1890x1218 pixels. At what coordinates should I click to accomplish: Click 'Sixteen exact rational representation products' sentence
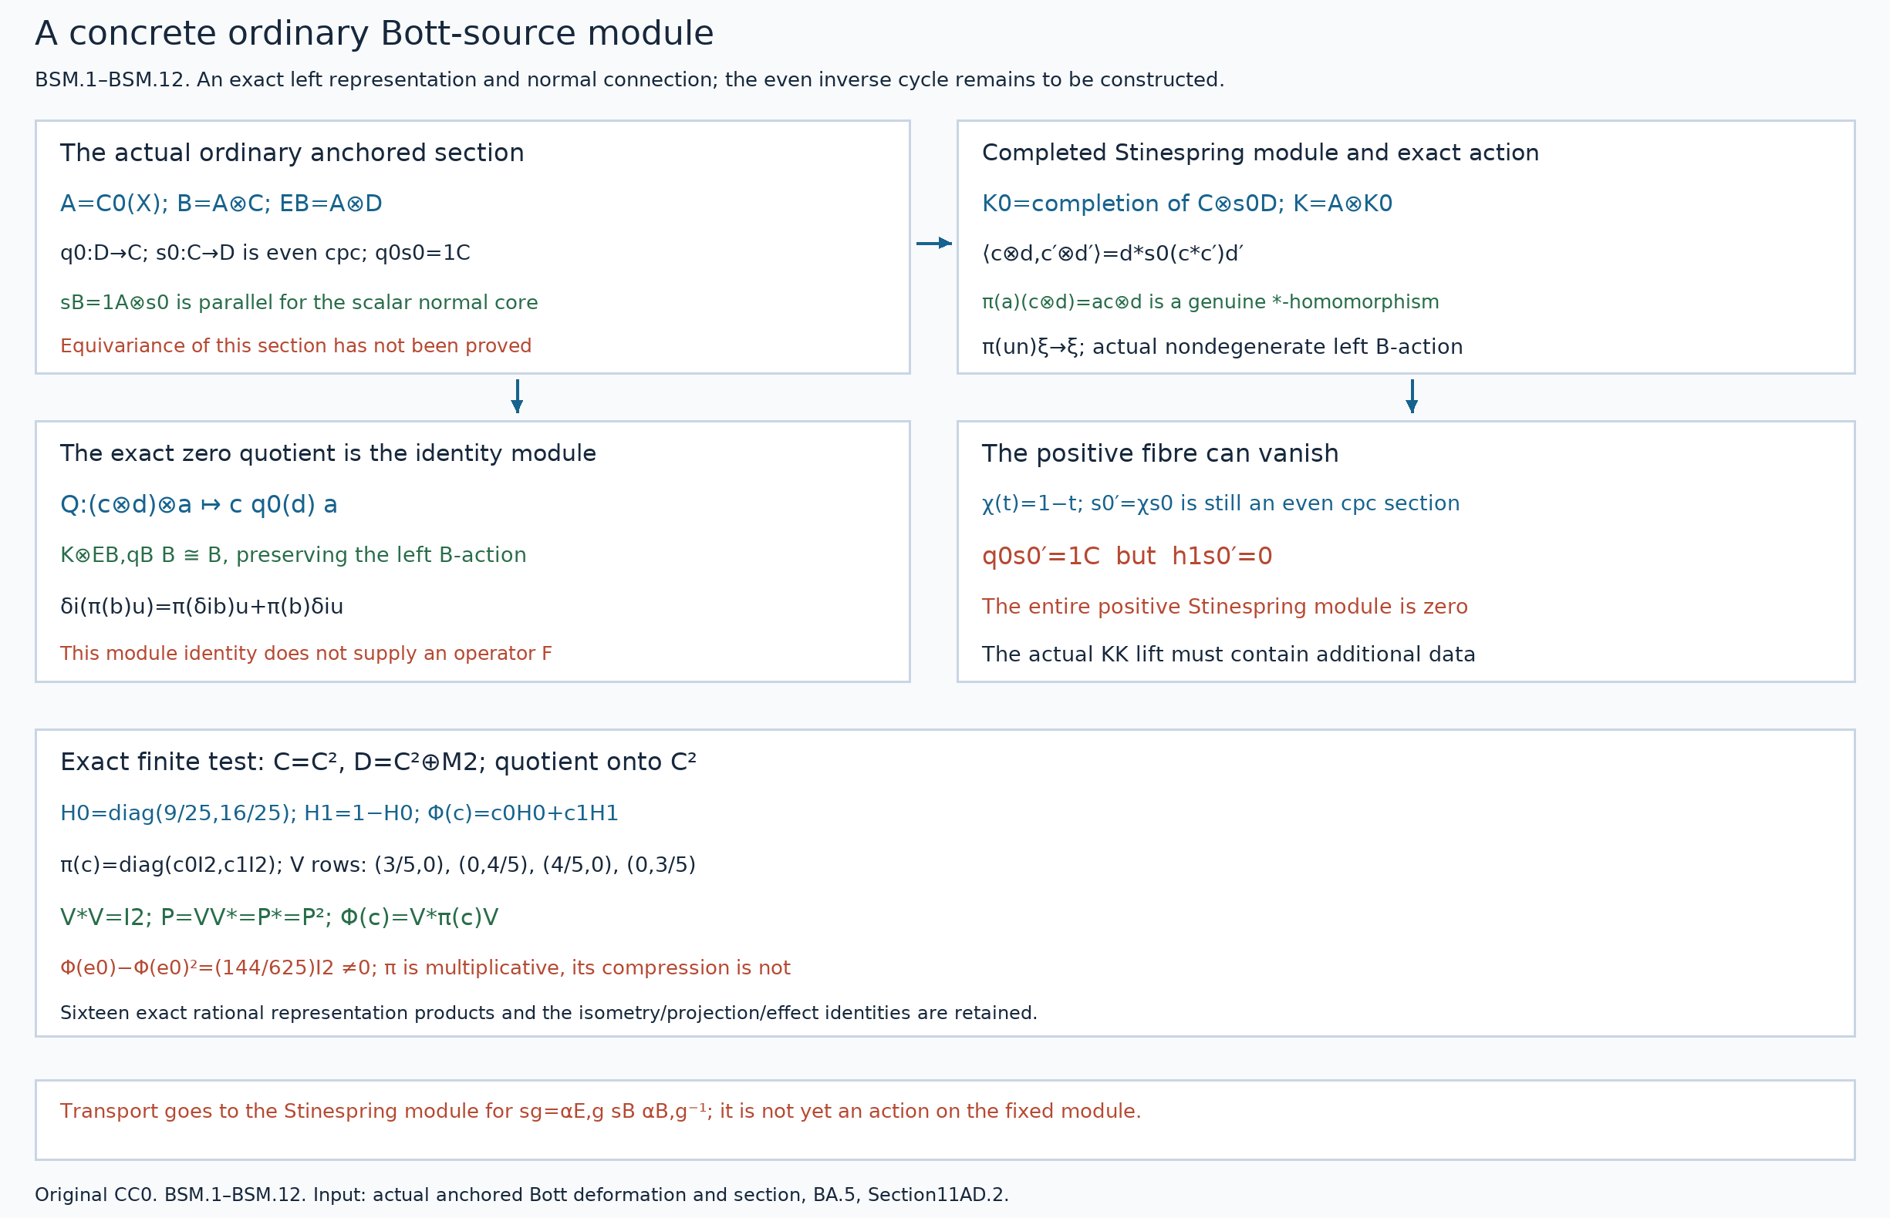pyautogui.click(x=548, y=1013)
